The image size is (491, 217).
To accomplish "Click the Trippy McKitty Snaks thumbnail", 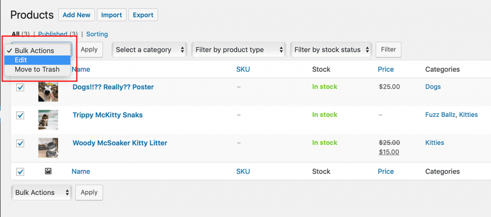I will tap(48, 120).
